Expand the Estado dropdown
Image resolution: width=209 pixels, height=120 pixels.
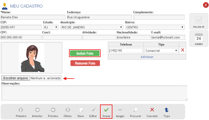tap(51, 27)
